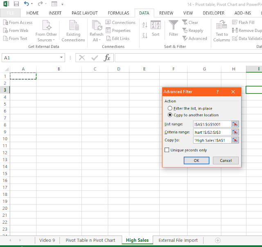
Task: Run Flash Fill
Action: [x=243, y=22]
